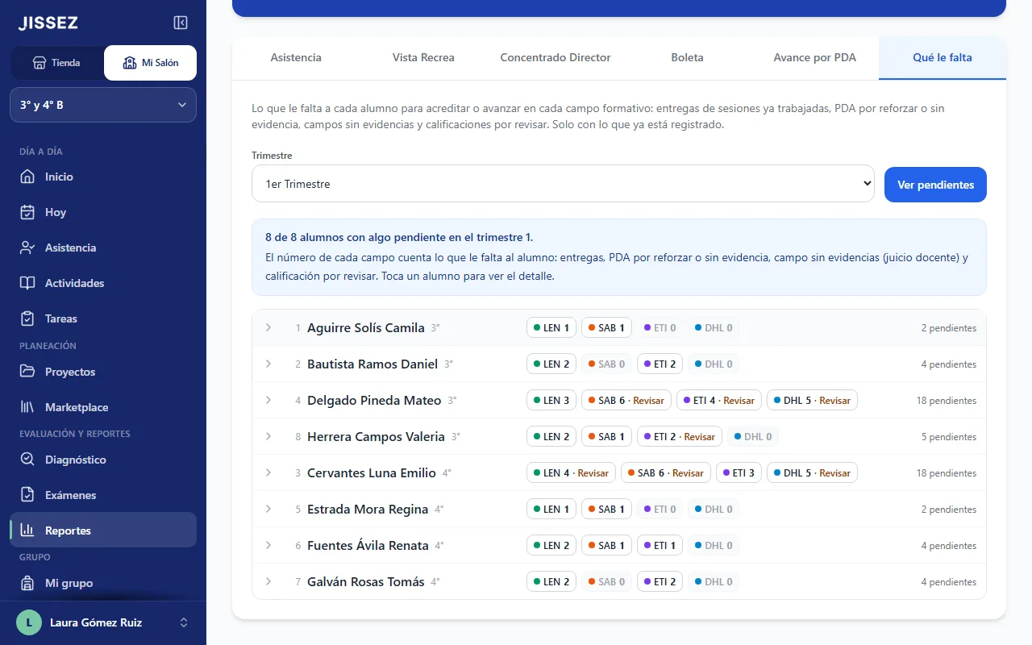Viewport: 1032px width, 645px height.
Task: Open the Vista Recrea tab
Action: [423, 58]
